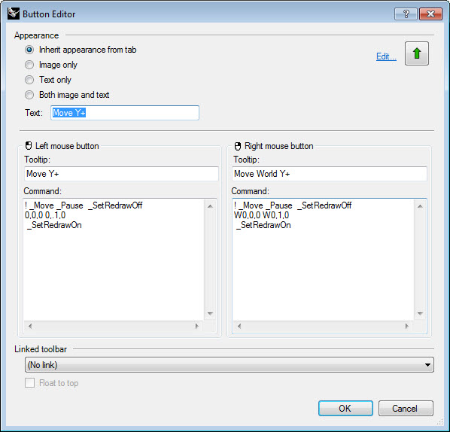
Task: Tick the Float to top checkbox
Action: [x=29, y=382]
